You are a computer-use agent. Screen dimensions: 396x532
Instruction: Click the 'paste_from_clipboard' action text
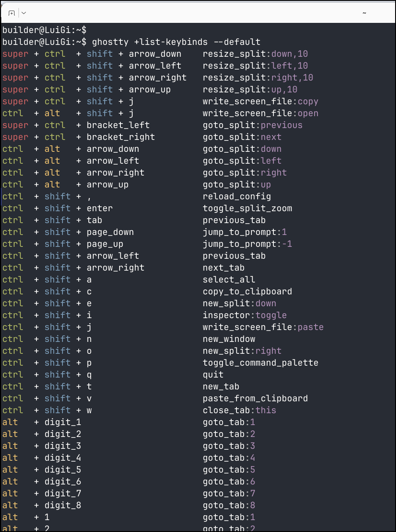[x=255, y=399]
